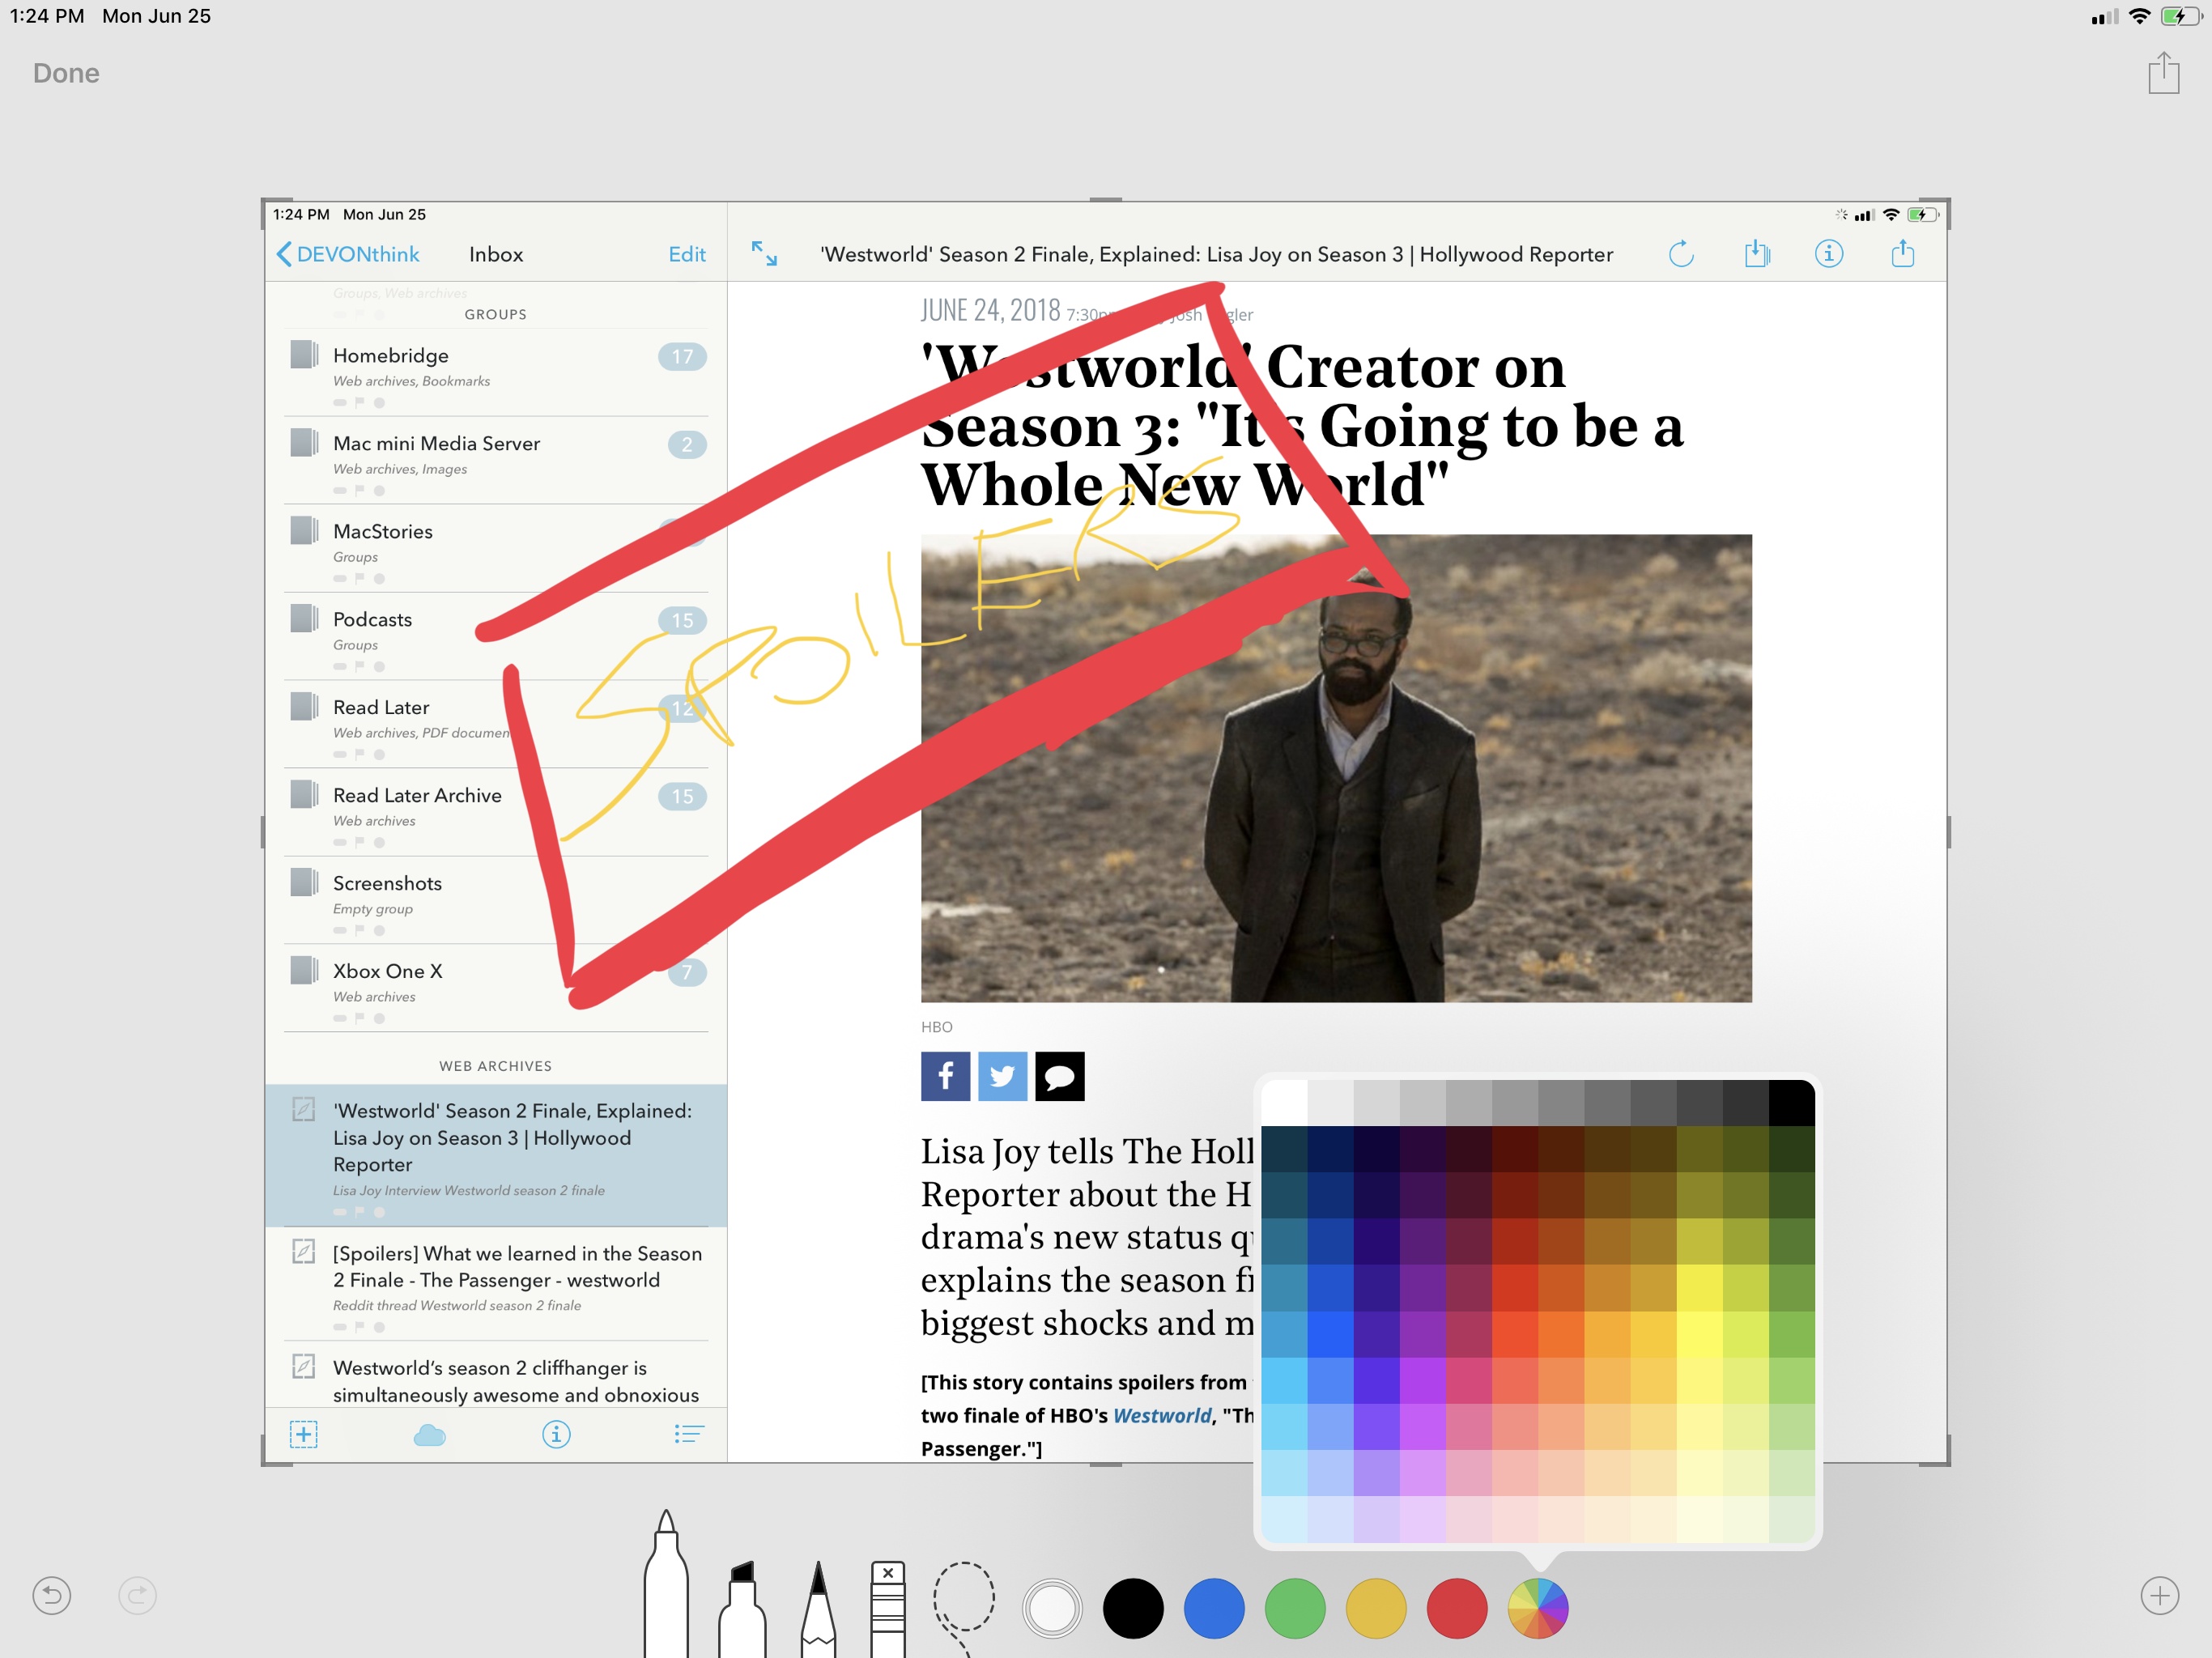
Task: Select the eraser tool
Action: click(888, 1608)
